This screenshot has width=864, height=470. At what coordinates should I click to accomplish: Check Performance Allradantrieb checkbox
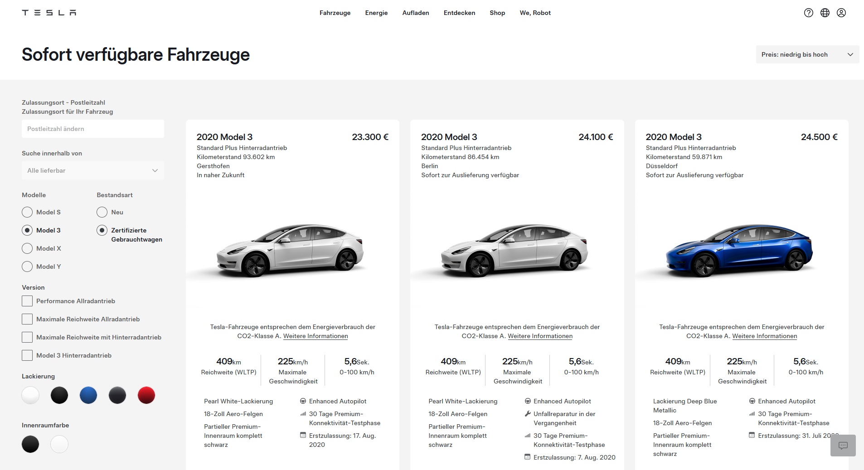pyautogui.click(x=27, y=301)
